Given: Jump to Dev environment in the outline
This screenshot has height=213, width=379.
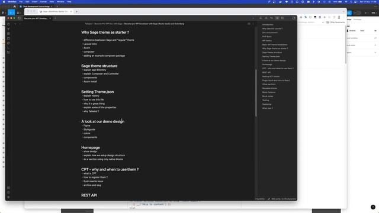Looking at the screenshot, I should click(270, 33).
